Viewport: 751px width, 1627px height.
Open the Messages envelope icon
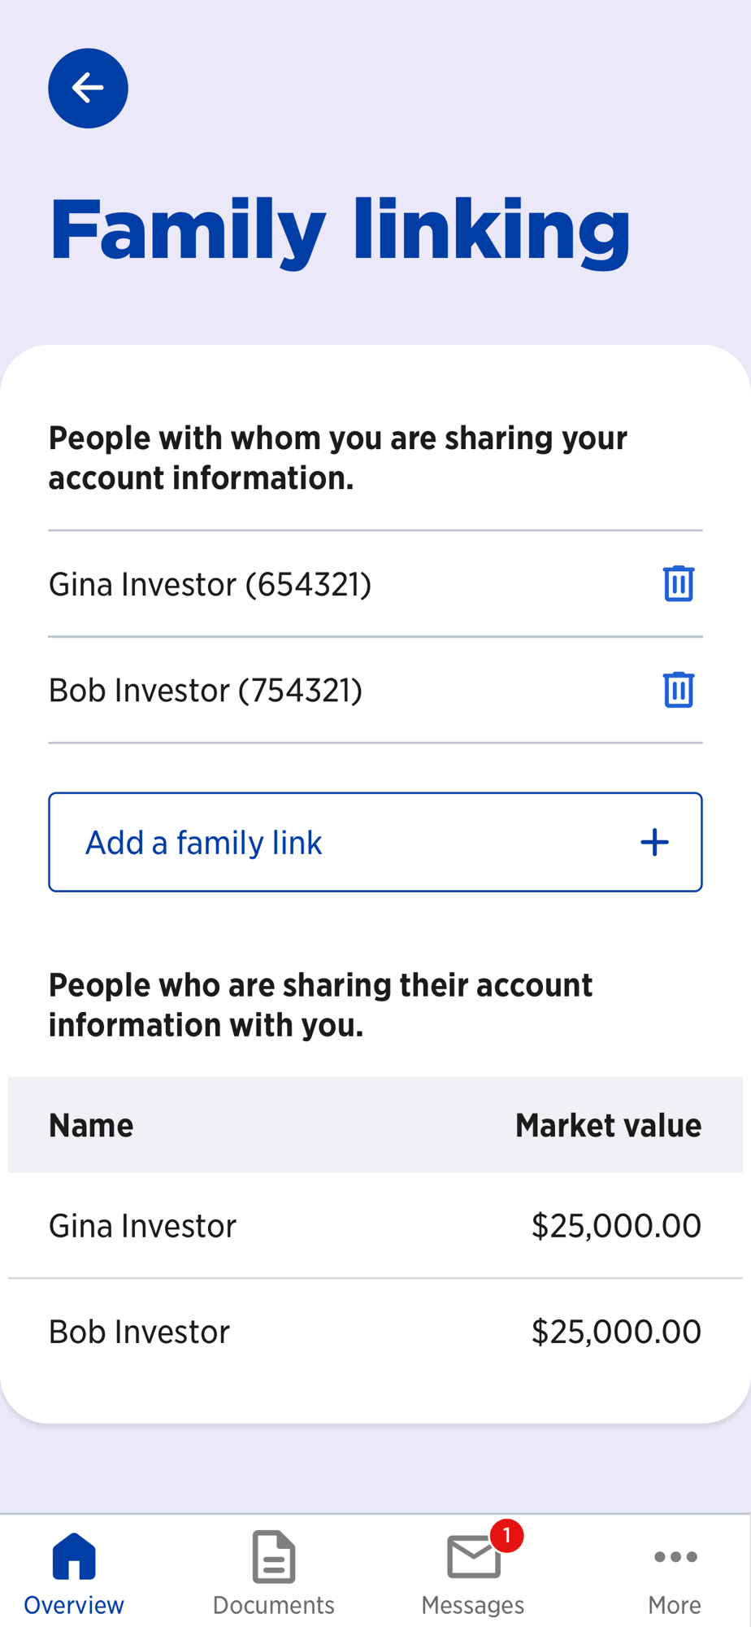[x=473, y=1557]
